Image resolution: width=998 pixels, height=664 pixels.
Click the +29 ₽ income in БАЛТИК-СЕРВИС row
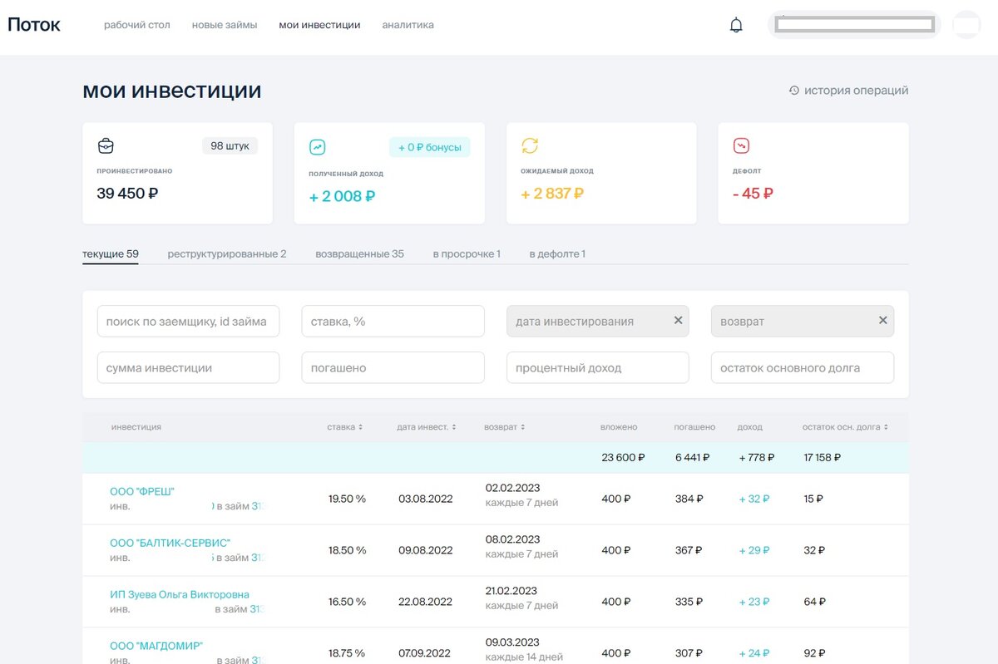tap(754, 551)
